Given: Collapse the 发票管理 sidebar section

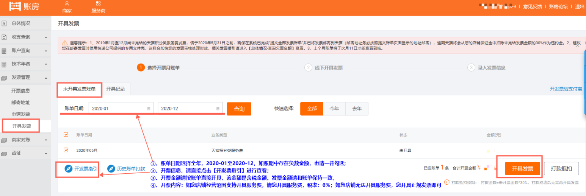Looking at the screenshot, I should pos(25,78).
